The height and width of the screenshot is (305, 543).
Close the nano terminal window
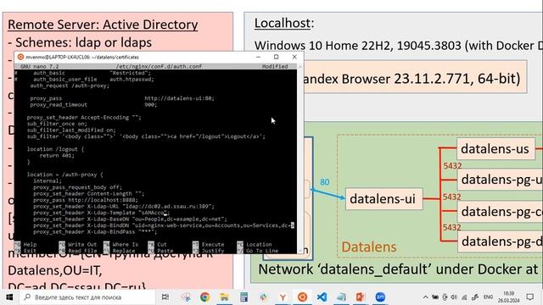[x=294, y=57]
